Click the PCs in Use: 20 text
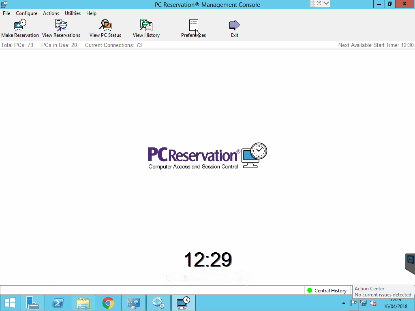415x311 pixels. pyautogui.click(x=59, y=45)
